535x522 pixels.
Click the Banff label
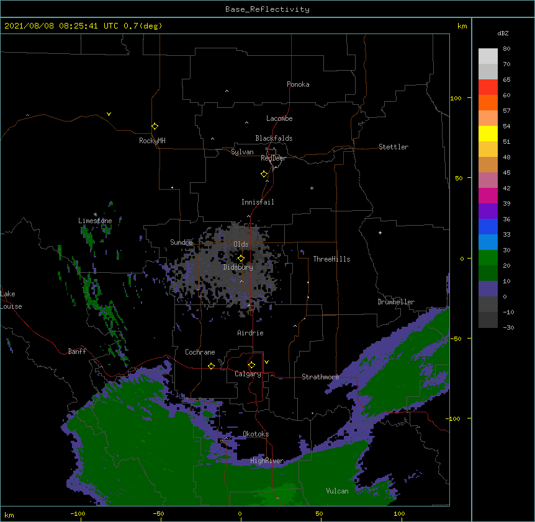77,352
